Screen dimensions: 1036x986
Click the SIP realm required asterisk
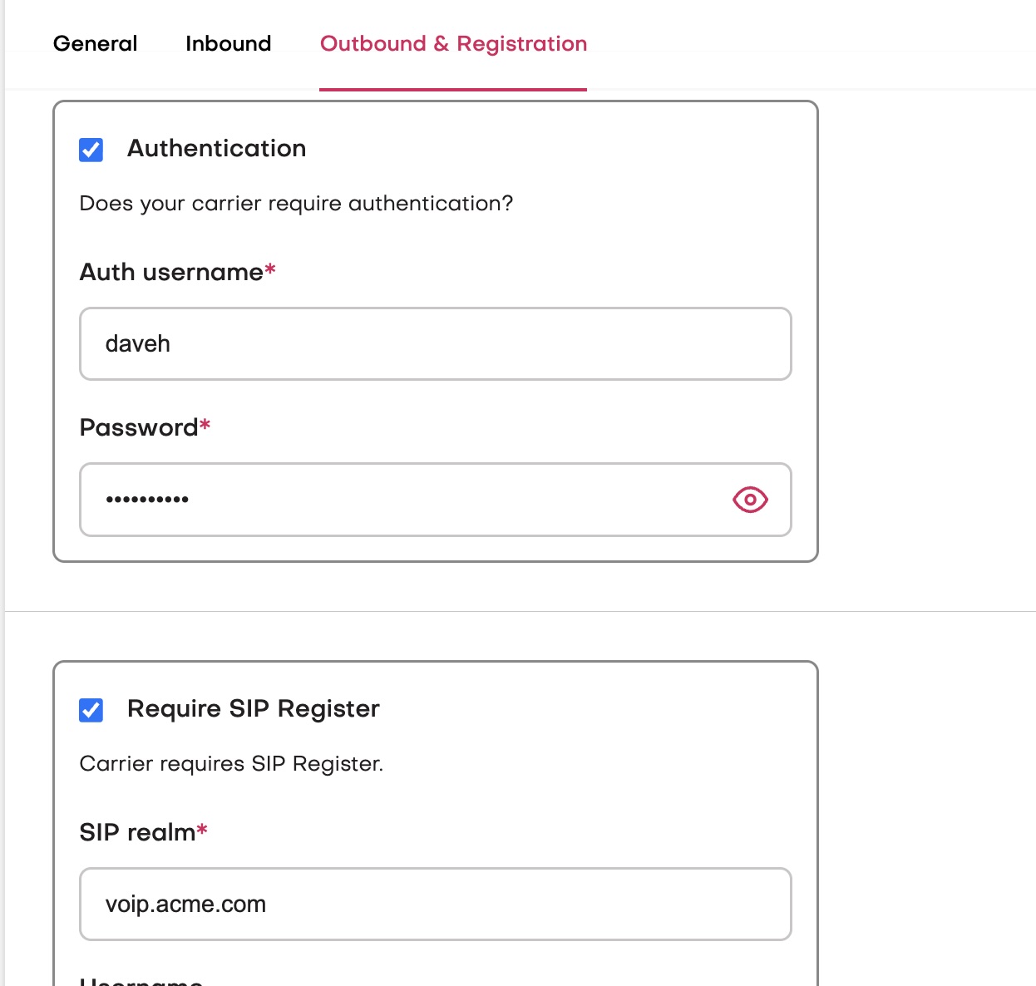(x=202, y=830)
